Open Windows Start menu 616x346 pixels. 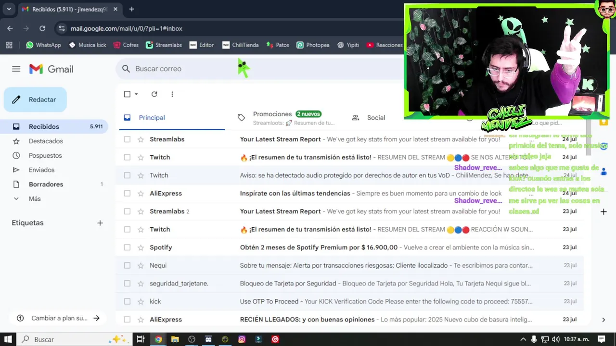point(8,339)
